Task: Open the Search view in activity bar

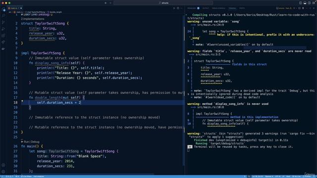Action: tap(3, 16)
